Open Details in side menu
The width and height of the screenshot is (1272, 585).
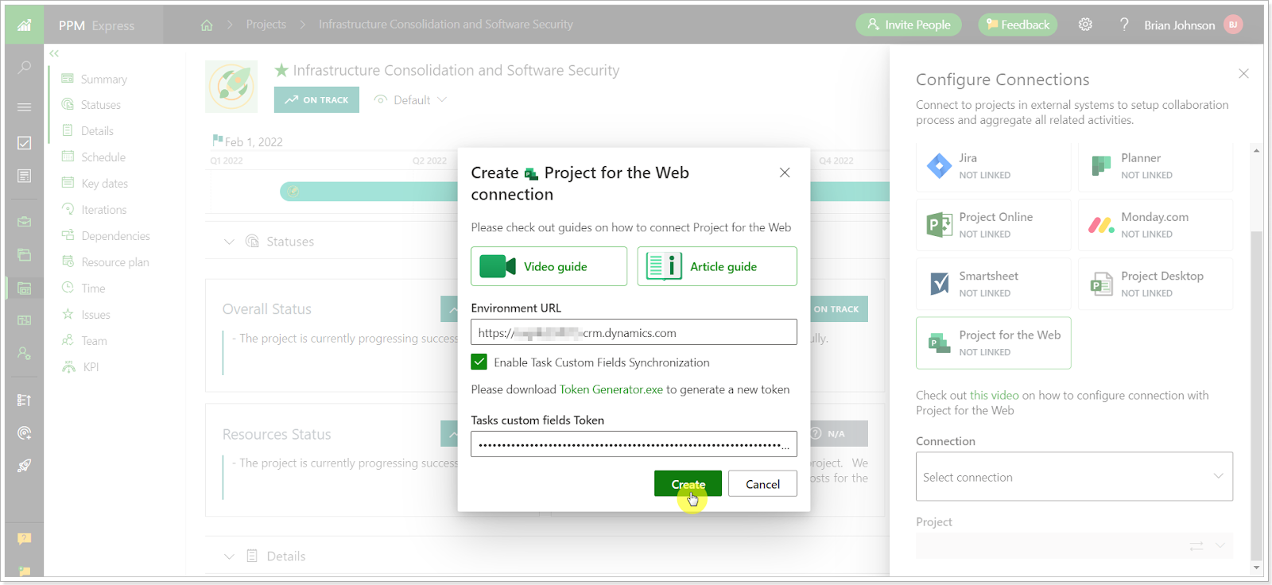point(97,131)
